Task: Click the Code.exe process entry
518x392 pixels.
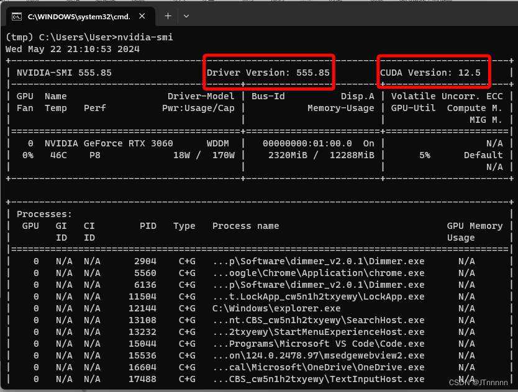Action: point(317,344)
